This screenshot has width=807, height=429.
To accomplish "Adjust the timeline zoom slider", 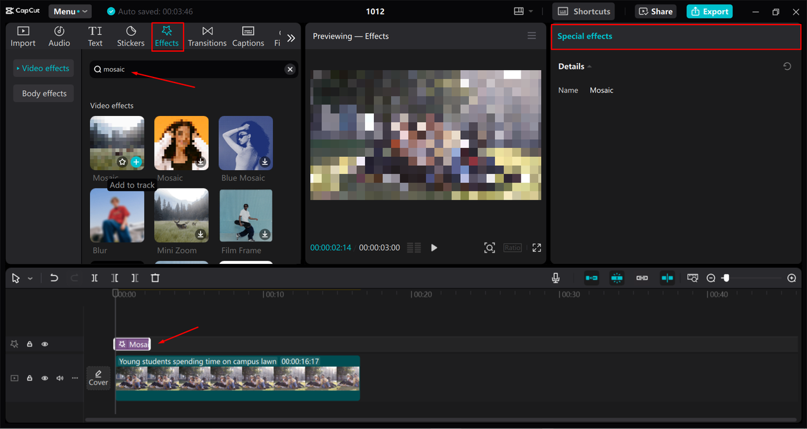I will [x=726, y=278].
